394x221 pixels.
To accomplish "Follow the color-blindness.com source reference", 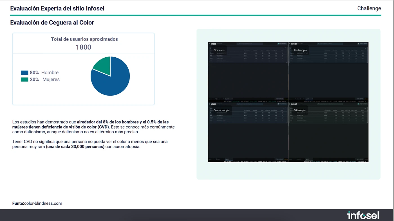I will 43,203.
